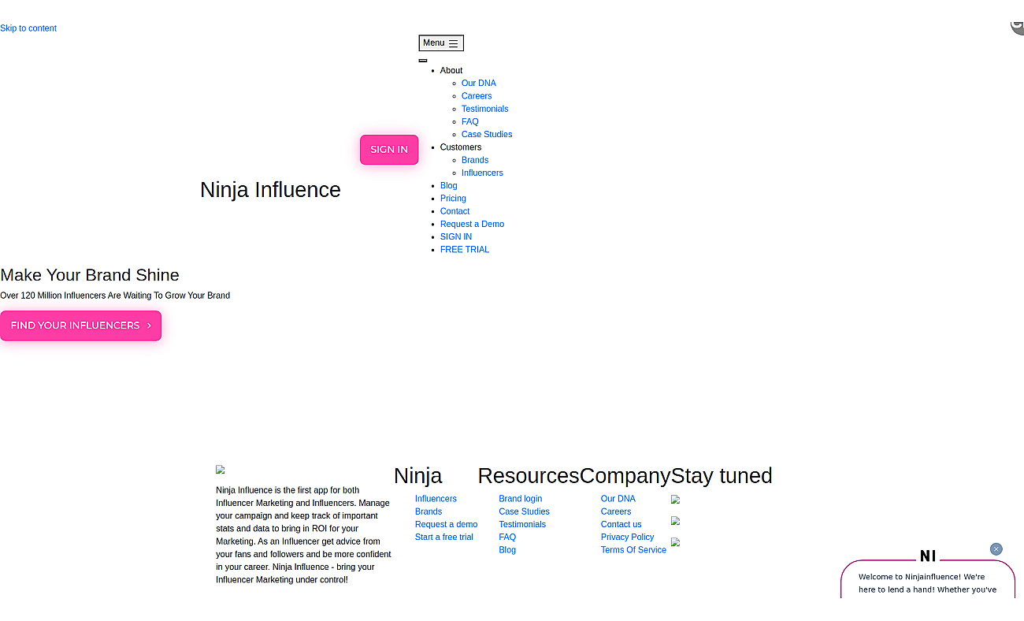
Task: Click first Stay tuned social icon
Action: click(x=676, y=500)
